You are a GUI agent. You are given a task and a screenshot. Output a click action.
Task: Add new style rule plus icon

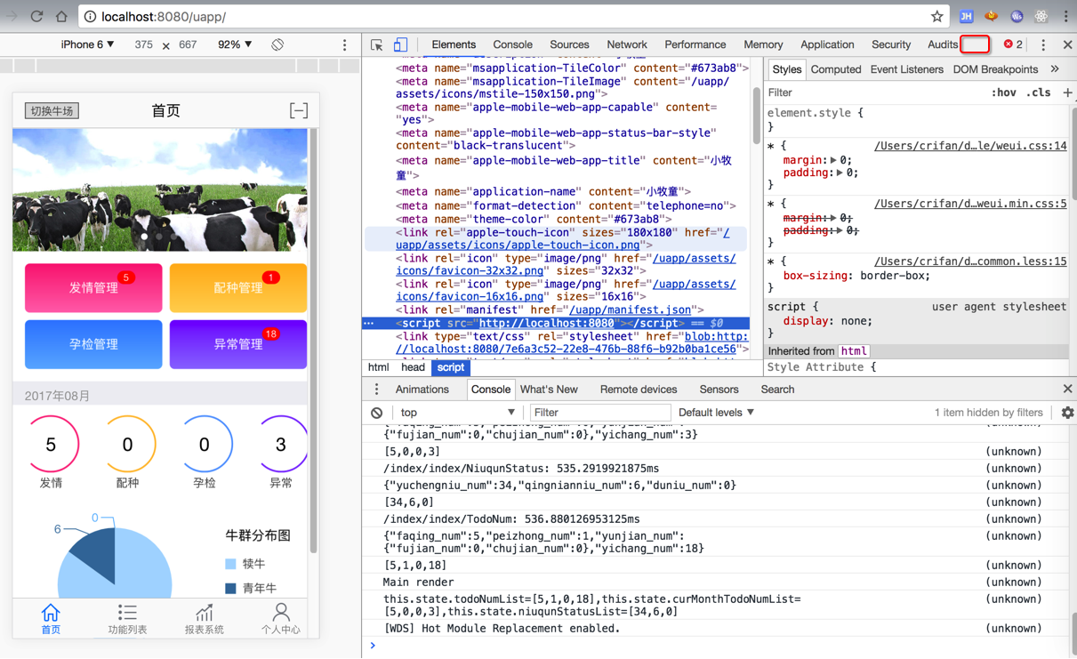point(1067,92)
